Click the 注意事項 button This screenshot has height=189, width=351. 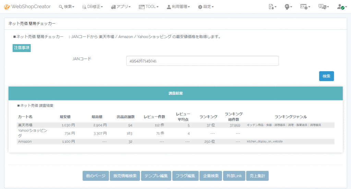point(22,48)
